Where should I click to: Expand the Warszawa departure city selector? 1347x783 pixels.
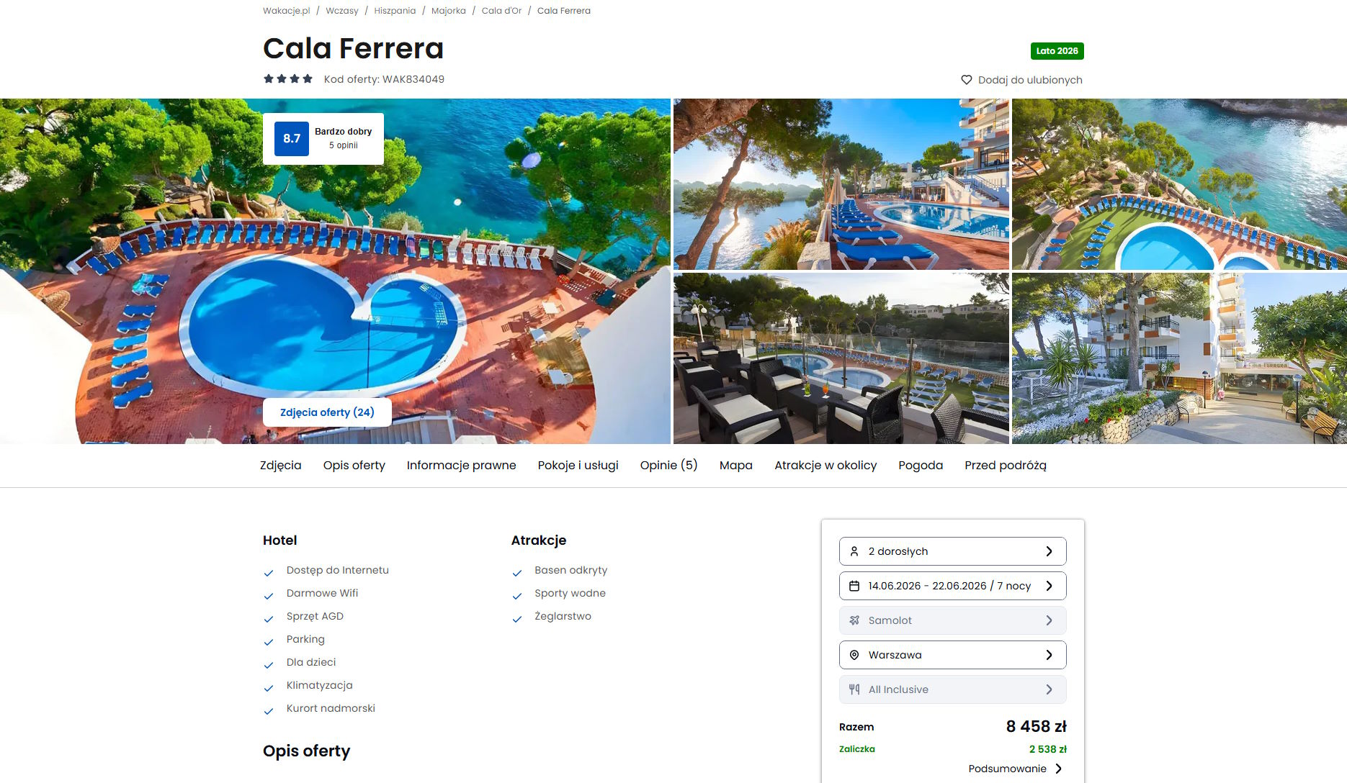(952, 655)
